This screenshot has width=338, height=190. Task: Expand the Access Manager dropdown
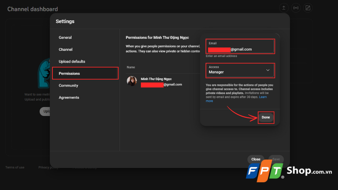coord(240,70)
